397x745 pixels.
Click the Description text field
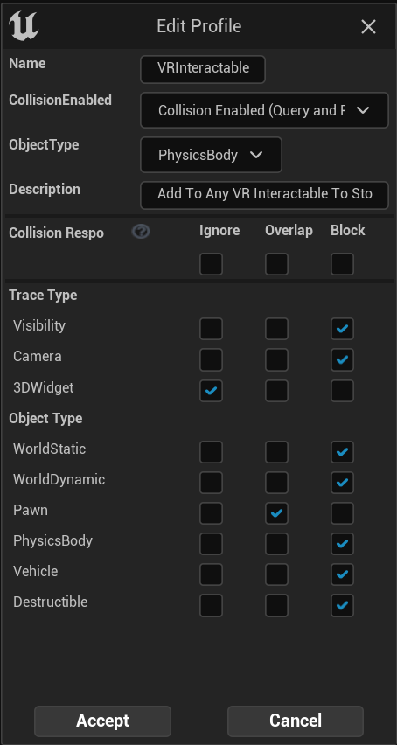[264, 195]
